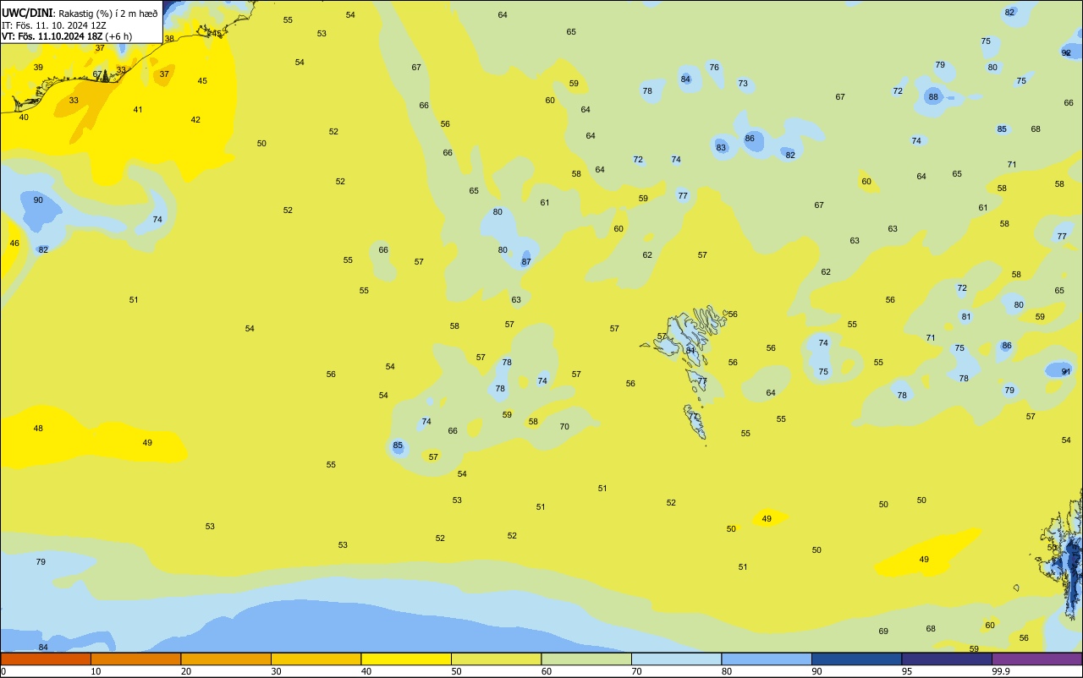
Task: Click the dark orange 0–10 legend segment
Action: (x=46, y=659)
